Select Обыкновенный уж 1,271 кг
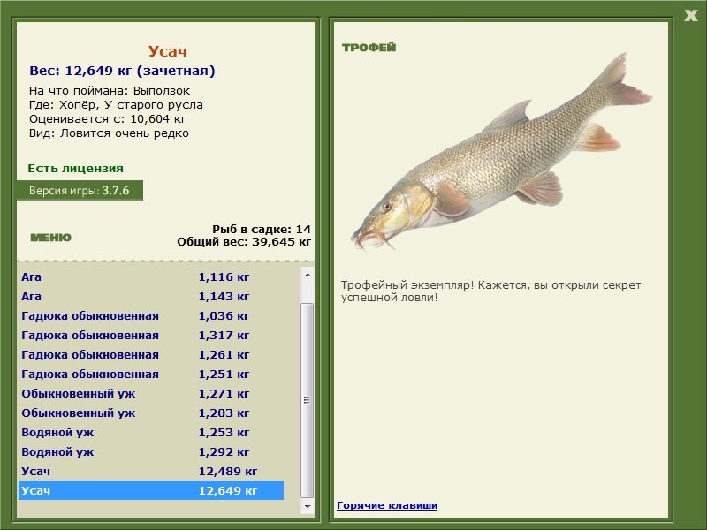Screen dimensions: 707x530 (x=151, y=393)
